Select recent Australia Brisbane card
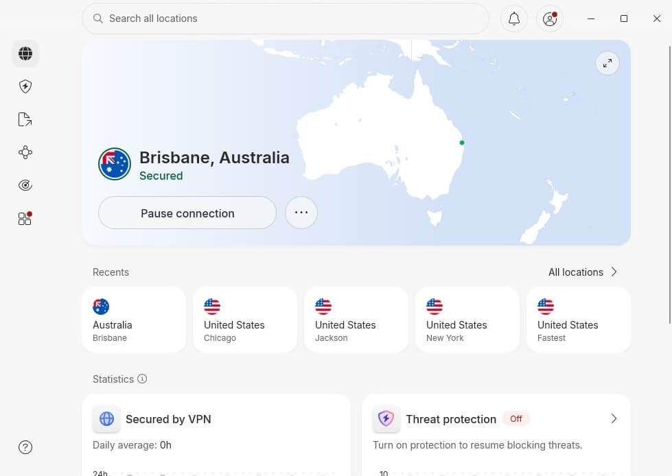Screen dimensions: 672x476 pyautogui.click(x=134, y=320)
